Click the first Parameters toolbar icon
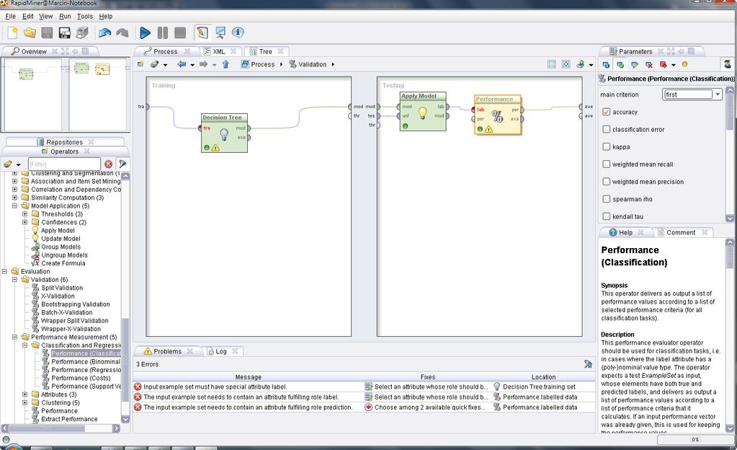 tap(607, 64)
